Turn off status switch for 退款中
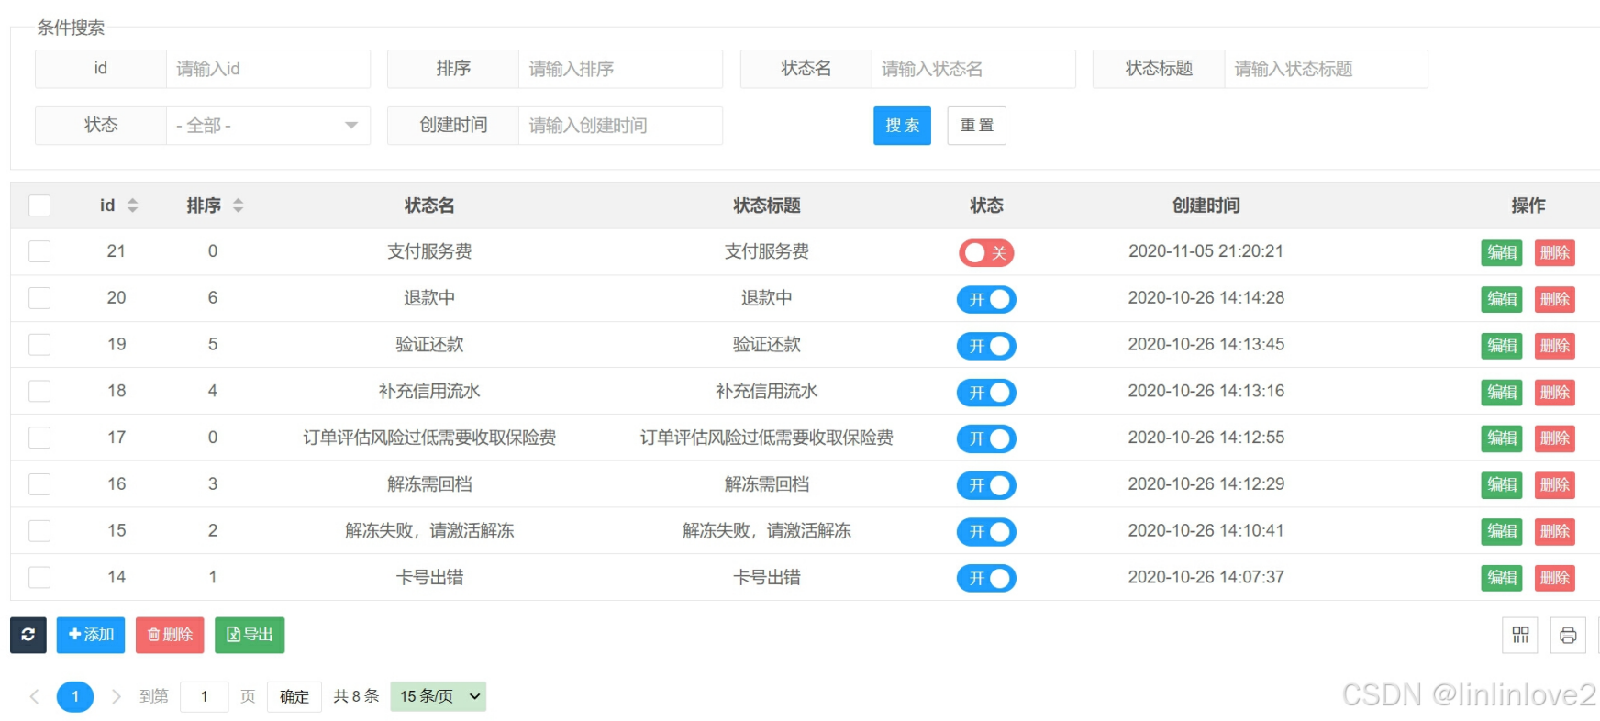Viewport: 1600px width, 721px height. (986, 299)
